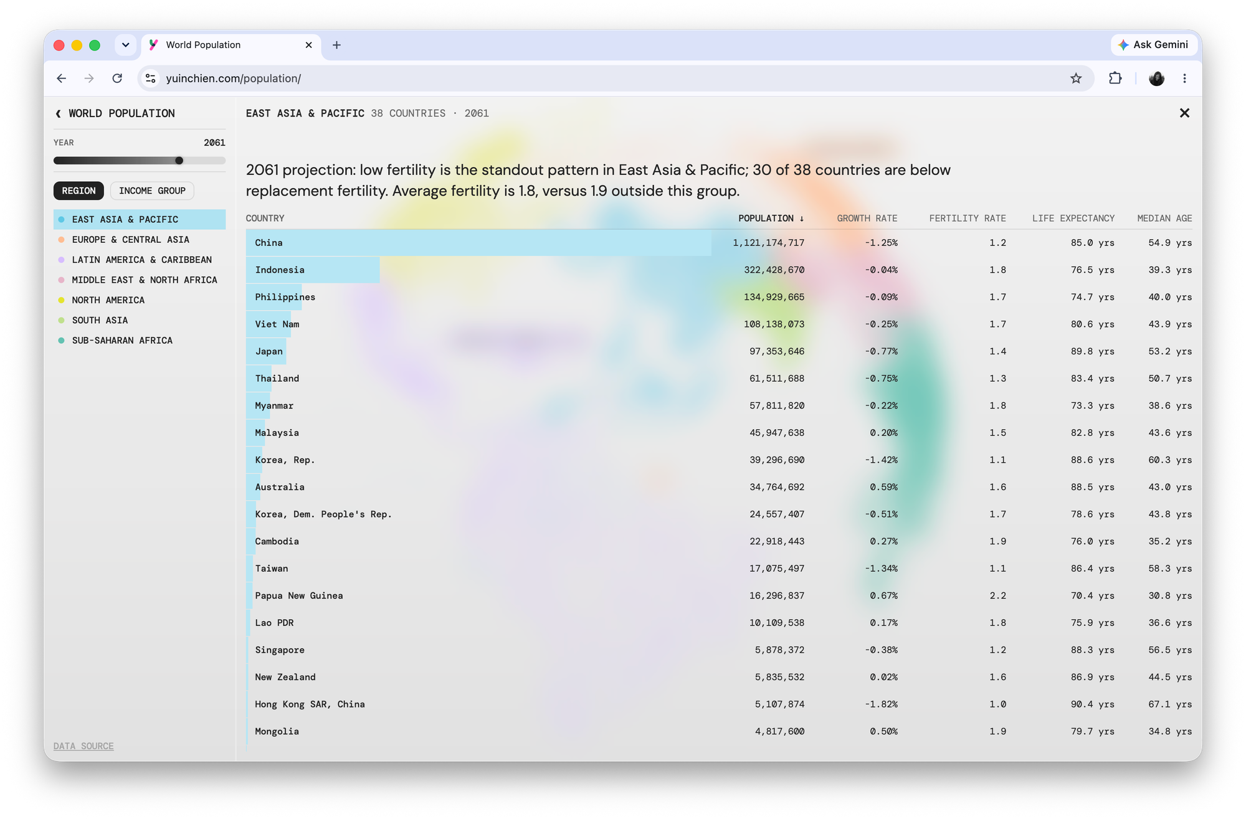
Task: Open the site information icon in address bar
Action: (x=151, y=78)
